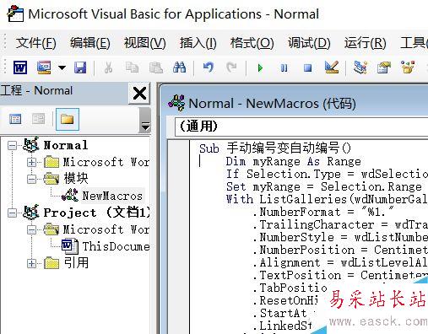This screenshot has height=334, width=428.
Task: Open the 格式(O) menu
Action: [252, 43]
